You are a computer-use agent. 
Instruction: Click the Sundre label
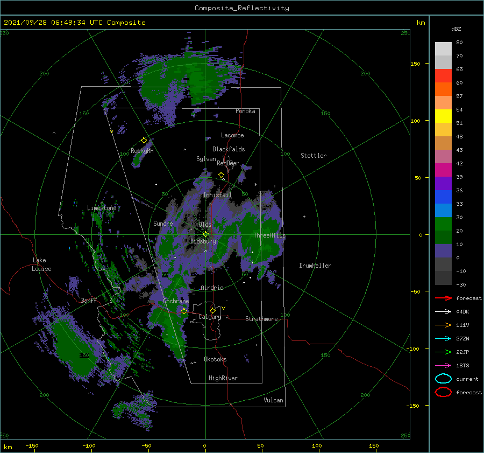163,223
